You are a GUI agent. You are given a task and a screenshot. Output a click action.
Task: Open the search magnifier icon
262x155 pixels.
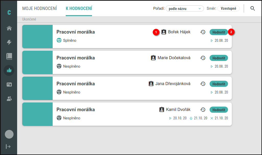coord(253,8)
